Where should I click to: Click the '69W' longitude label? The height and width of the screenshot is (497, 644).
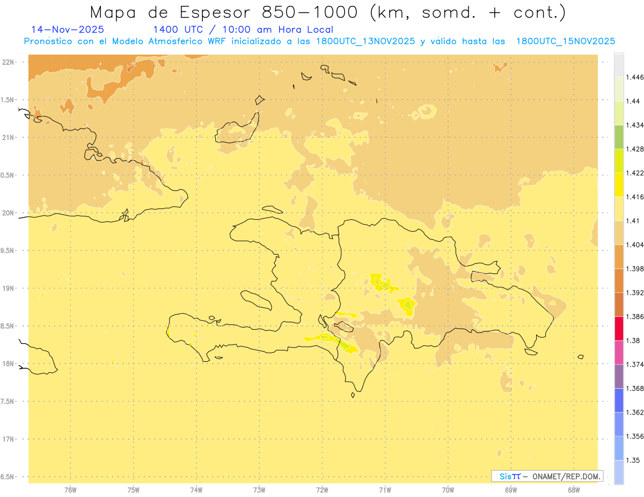511,490
